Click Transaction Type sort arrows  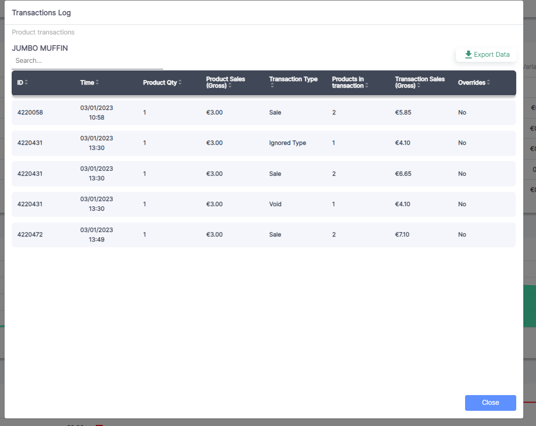272,86
